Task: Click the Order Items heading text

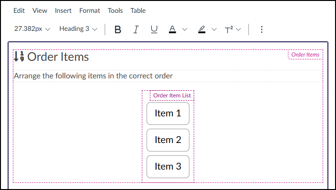Action: [x=58, y=57]
